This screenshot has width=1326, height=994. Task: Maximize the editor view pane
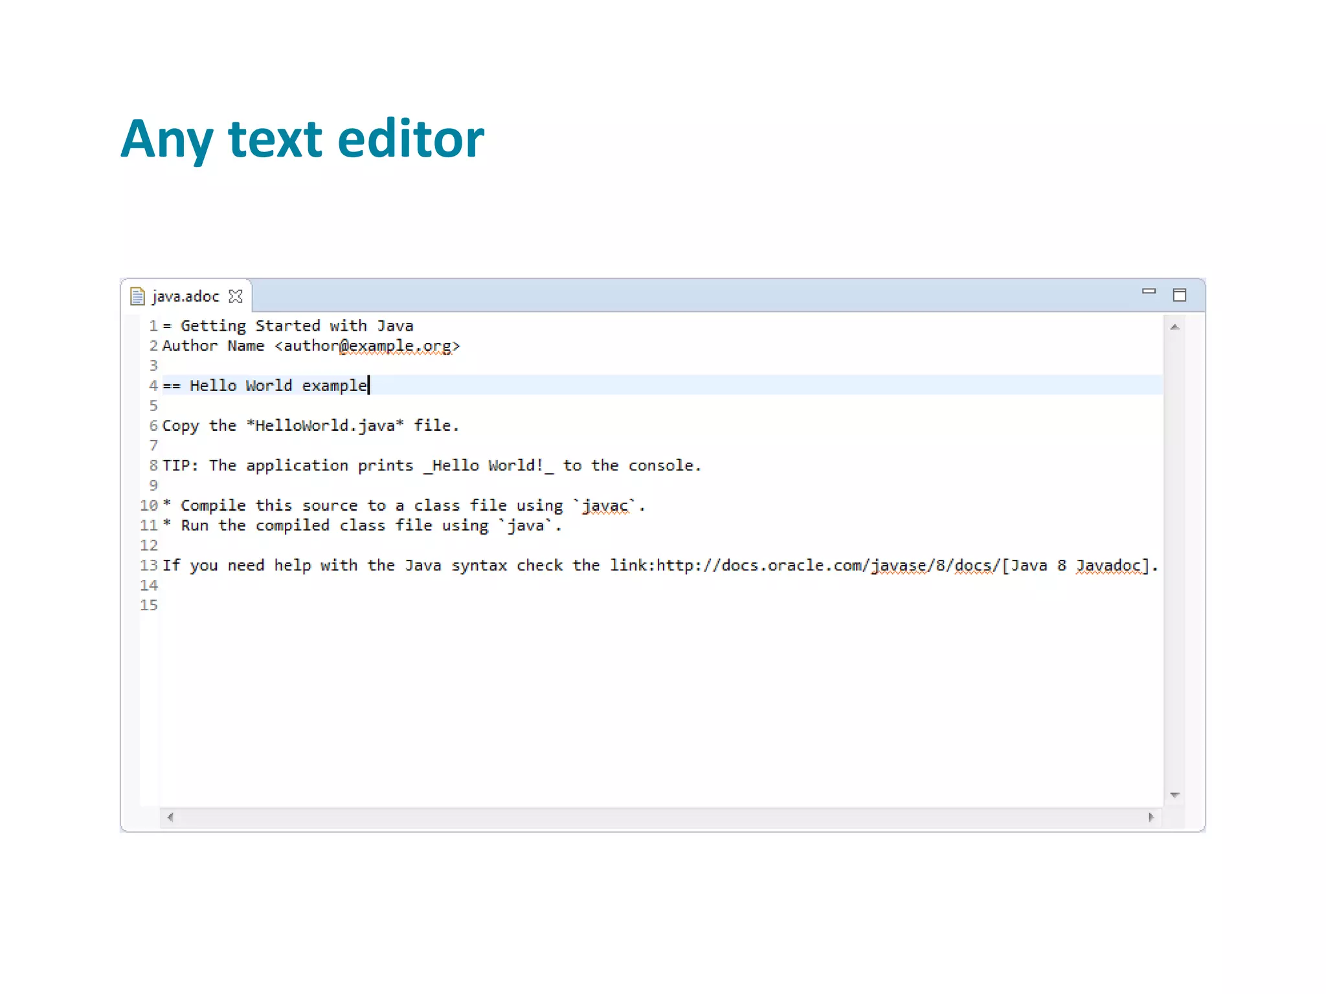tap(1180, 295)
